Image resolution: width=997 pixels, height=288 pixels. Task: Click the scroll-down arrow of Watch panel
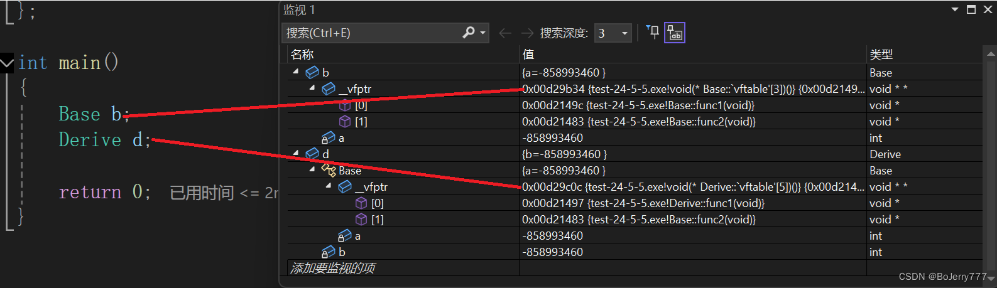pyautogui.click(x=991, y=278)
